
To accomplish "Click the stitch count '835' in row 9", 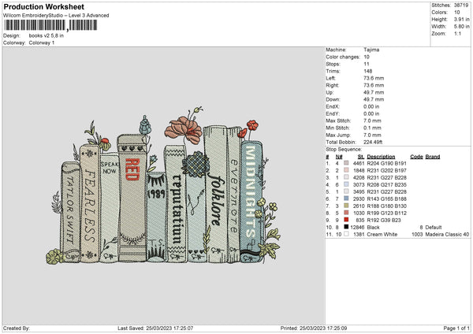I will pos(360,220).
